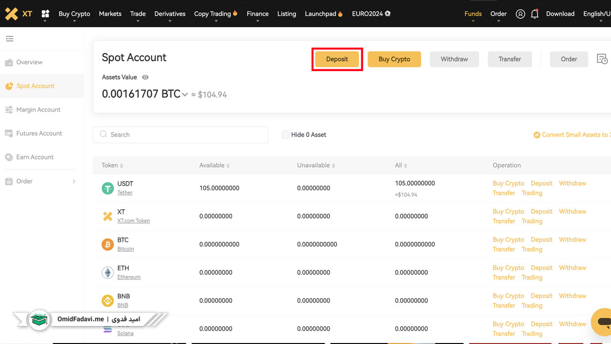Click the XT logo in the header
This screenshot has height=344, width=611.
[x=19, y=14]
